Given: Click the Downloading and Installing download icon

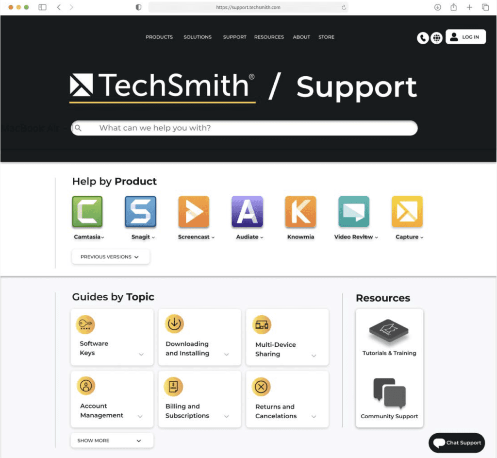Looking at the screenshot, I should click(174, 324).
